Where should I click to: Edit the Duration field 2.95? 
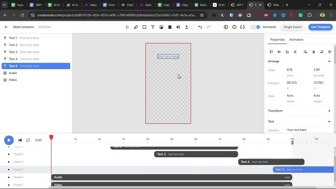(321, 70)
